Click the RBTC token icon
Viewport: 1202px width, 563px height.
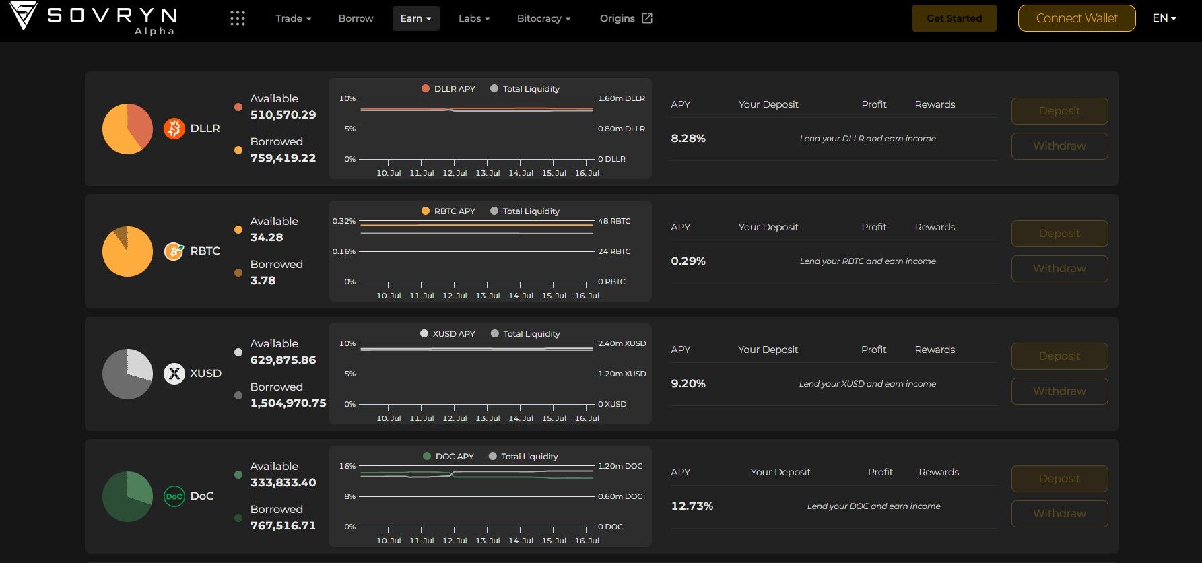click(174, 251)
